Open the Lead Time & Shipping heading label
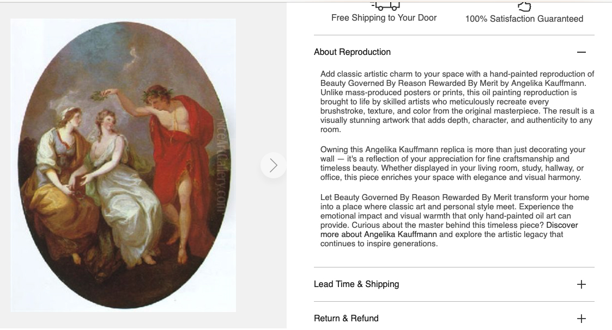The width and height of the screenshot is (612, 330). [356, 284]
